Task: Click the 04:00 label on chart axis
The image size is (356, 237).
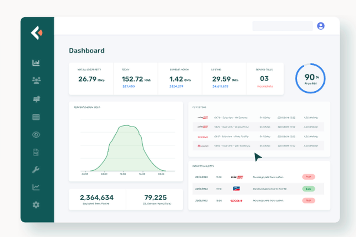Action: pos(85,174)
